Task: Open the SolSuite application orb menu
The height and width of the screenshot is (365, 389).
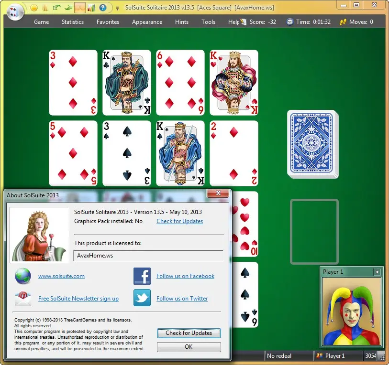Action: click(15, 12)
